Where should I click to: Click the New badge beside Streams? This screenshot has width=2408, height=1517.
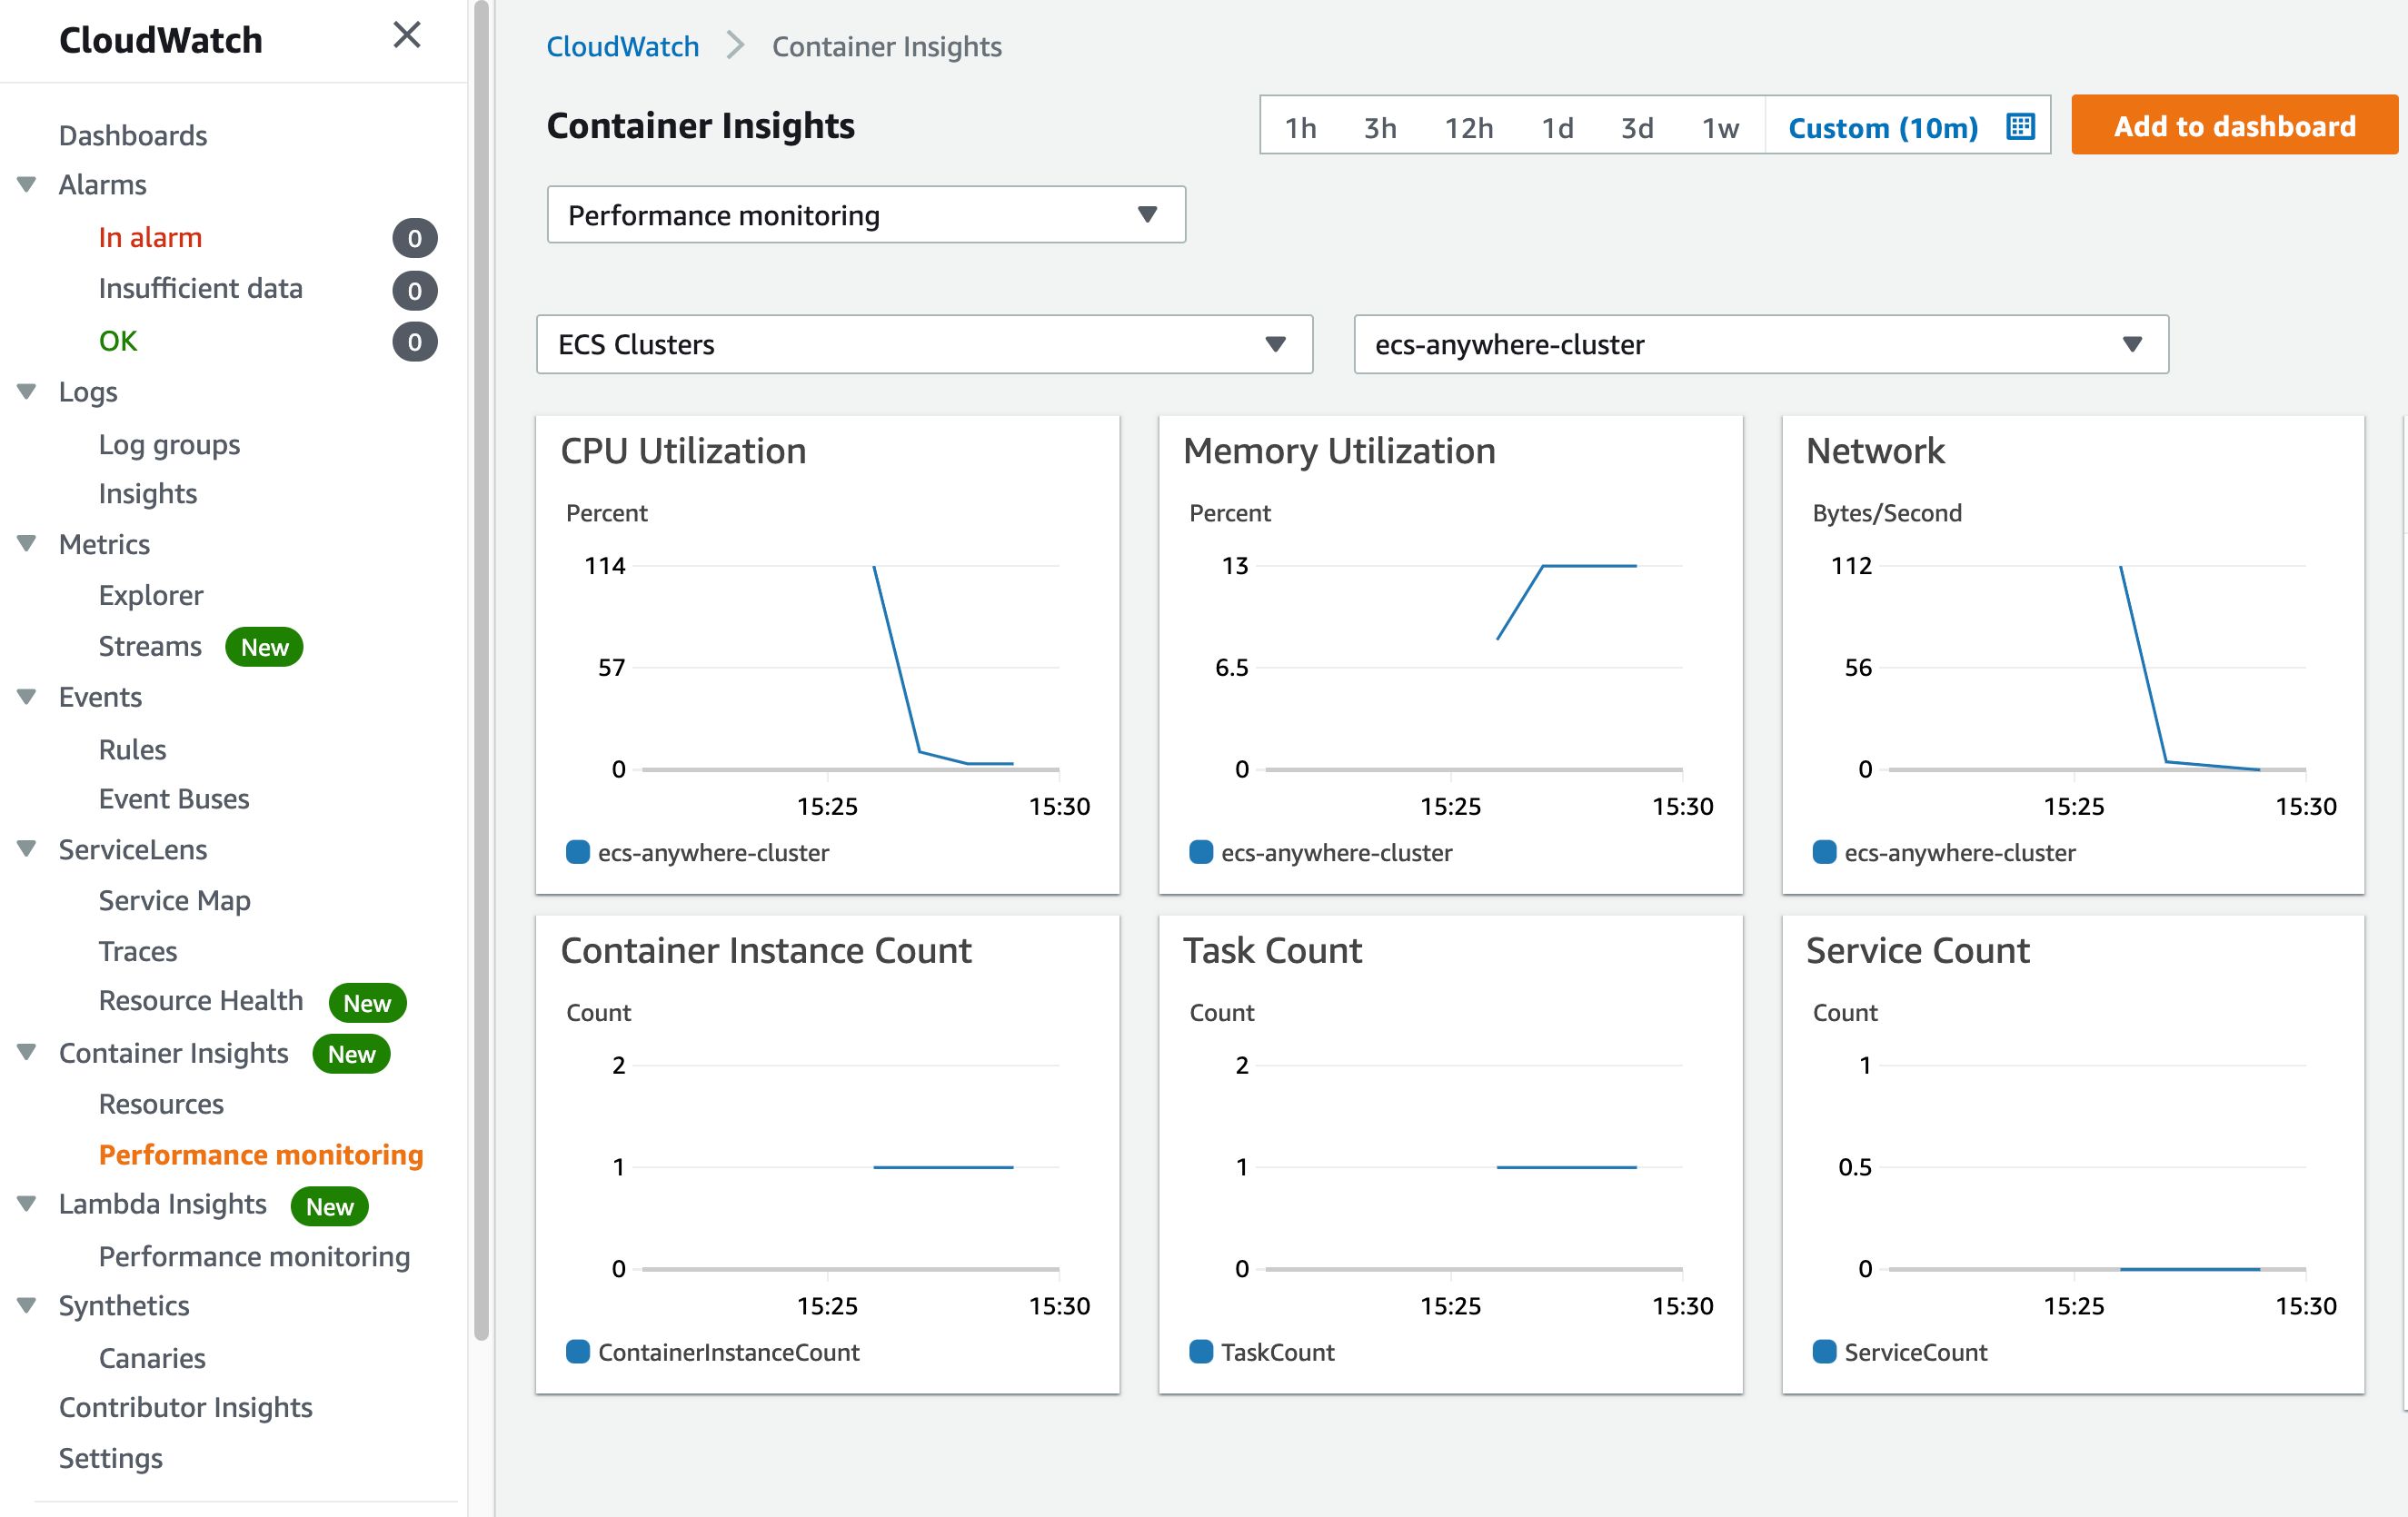tap(264, 647)
